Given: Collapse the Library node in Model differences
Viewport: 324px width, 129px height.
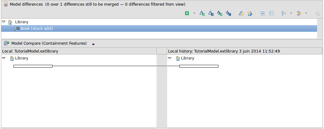Looking at the screenshot, I should click(3, 22).
